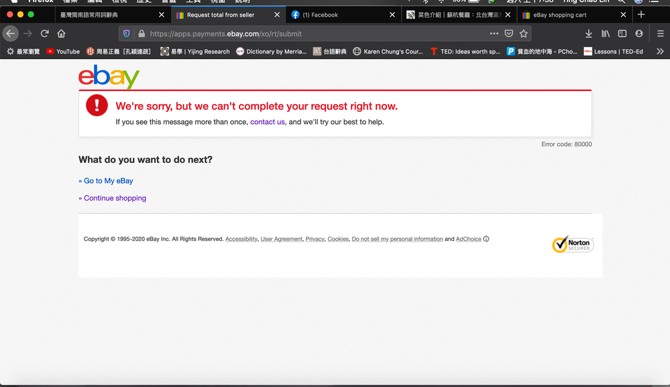Open the Firefox Account icon
The image size is (670, 387).
638,34
